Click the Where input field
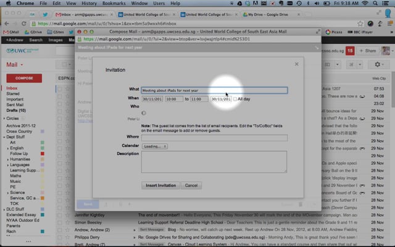Image resolution: width=395 pixels, height=247 pixels. (x=214, y=138)
